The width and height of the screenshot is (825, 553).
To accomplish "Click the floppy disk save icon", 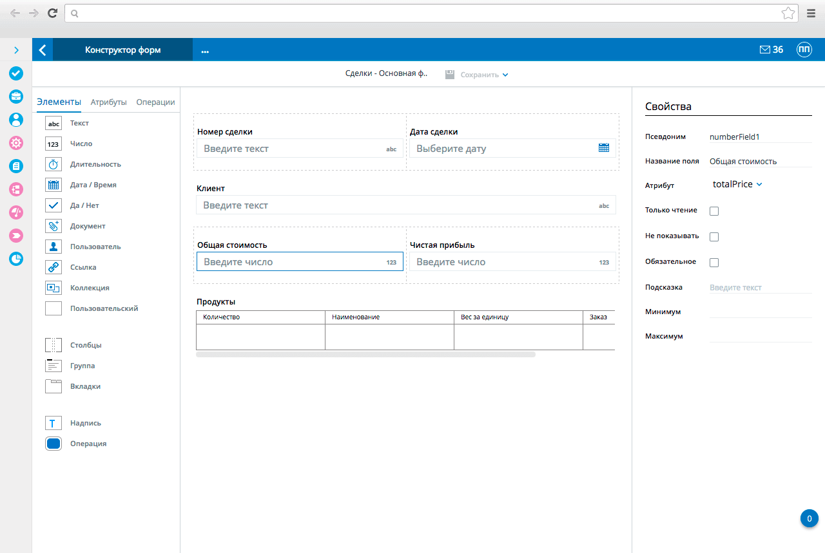I will 451,75.
